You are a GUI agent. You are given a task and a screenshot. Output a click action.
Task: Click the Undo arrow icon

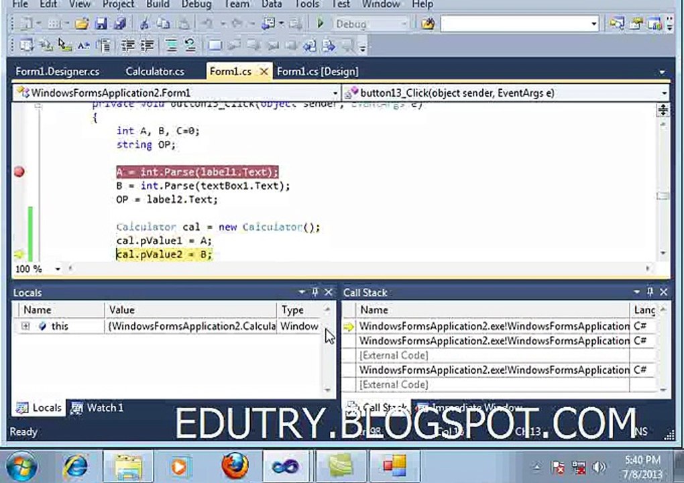(206, 23)
